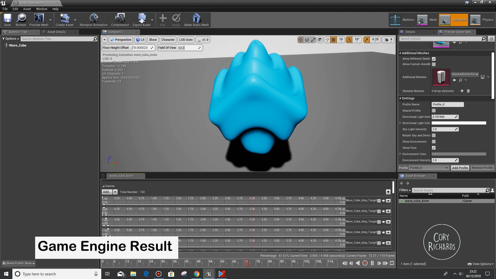The image size is (496, 279).
Task: Click the Perspective viewport button
Action: click(x=121, y=40)
